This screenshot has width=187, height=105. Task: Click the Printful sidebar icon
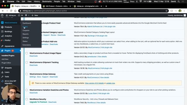point(2,40)
